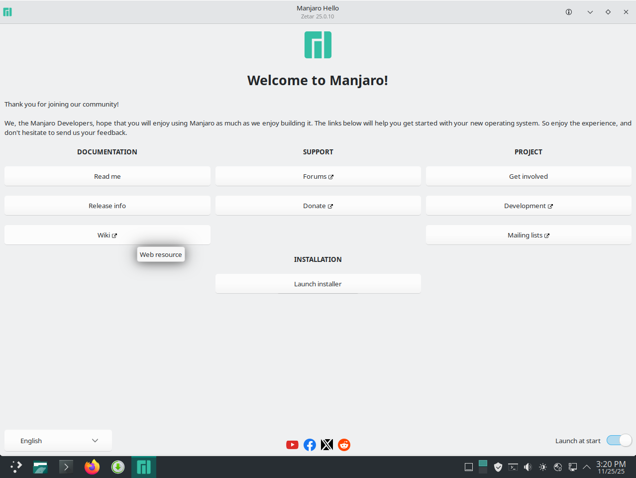The height and width of the screenshot is (478, 636).
Task: Open the volume control in system tray
Action: 528,467
